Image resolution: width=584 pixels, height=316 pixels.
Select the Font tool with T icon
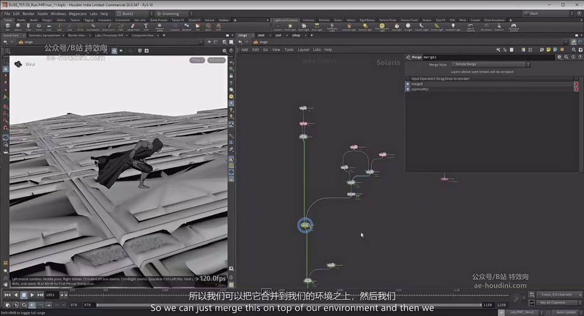[145, 27]
